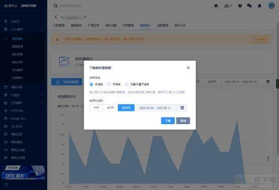Viewport: 279px width, 190px height.
Task: Click the search magnifier icon in top bar
Action: coord(55,6)
